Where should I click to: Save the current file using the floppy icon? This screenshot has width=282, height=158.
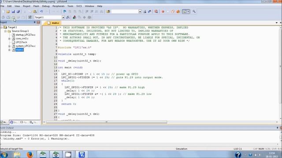[x=13, y=12]
